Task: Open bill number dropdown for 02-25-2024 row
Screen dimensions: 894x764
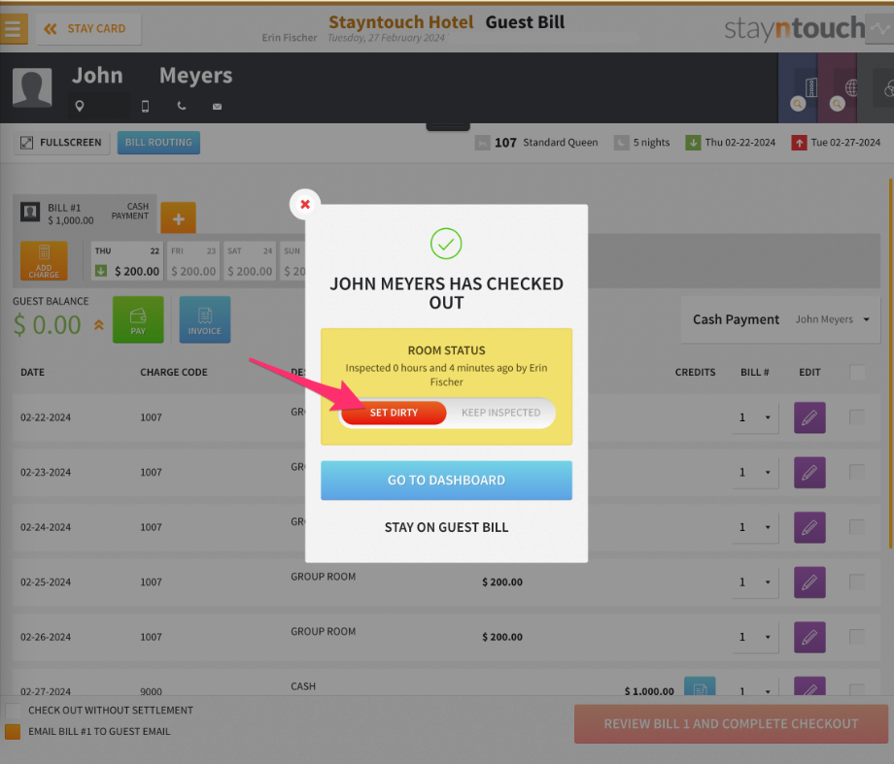Action: [x=755, y=582]
